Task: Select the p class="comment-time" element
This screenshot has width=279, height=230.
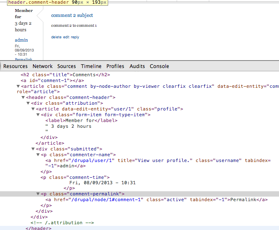Action: coord(77,177)
